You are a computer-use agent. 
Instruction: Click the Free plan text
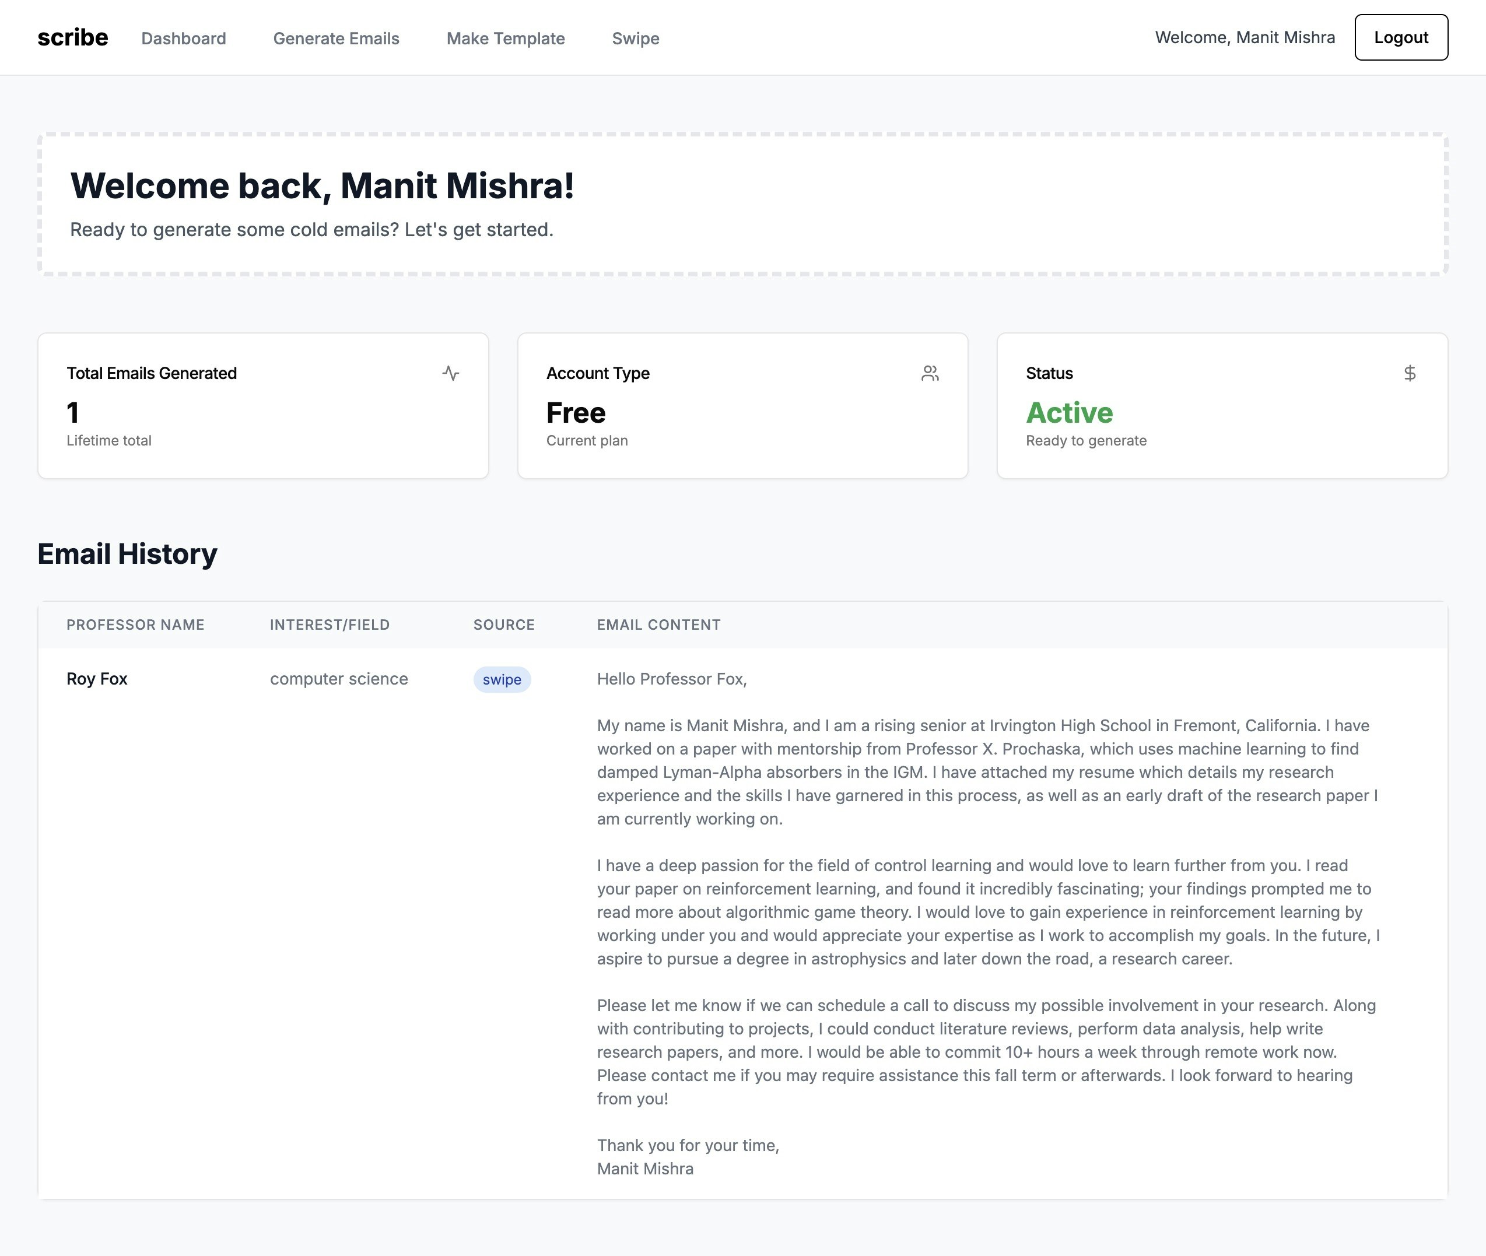click(x=575, y=413)
